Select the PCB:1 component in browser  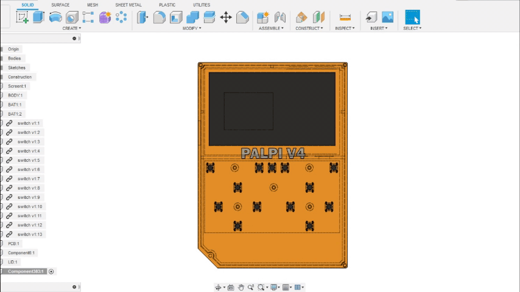point(13,243)
